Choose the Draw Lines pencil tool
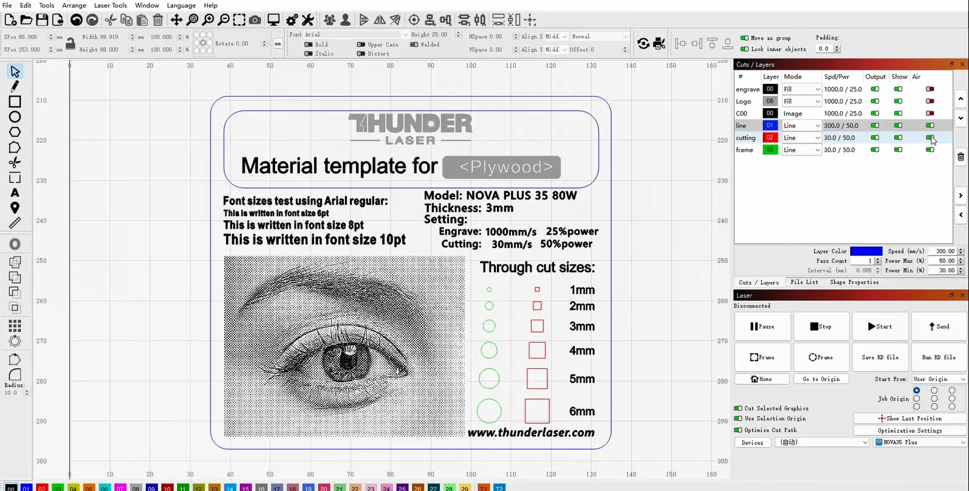This screenshot has width=969, height=491. click(15, 86)
